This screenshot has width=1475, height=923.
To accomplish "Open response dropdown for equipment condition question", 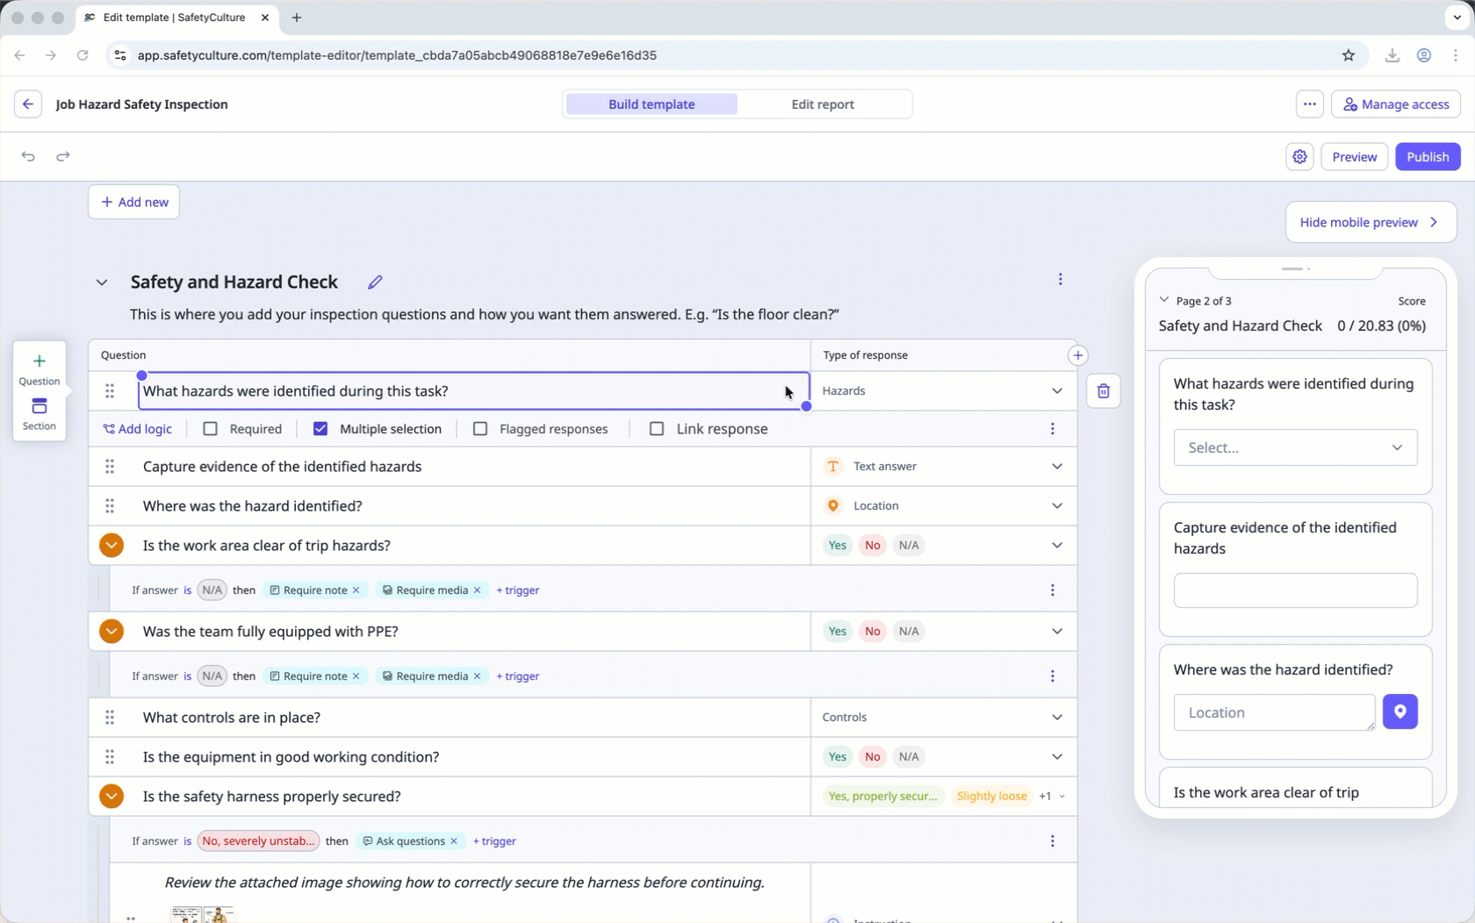I will tap(944, 757).
